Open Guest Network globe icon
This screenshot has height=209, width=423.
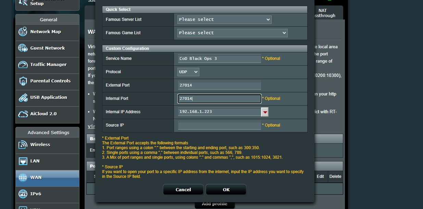(23, 48)
